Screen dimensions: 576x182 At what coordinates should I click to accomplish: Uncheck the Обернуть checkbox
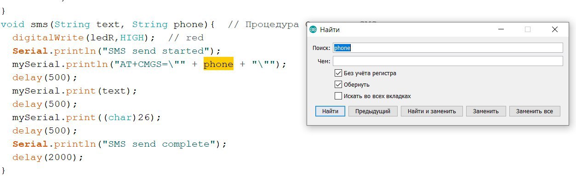pos(338,84)
